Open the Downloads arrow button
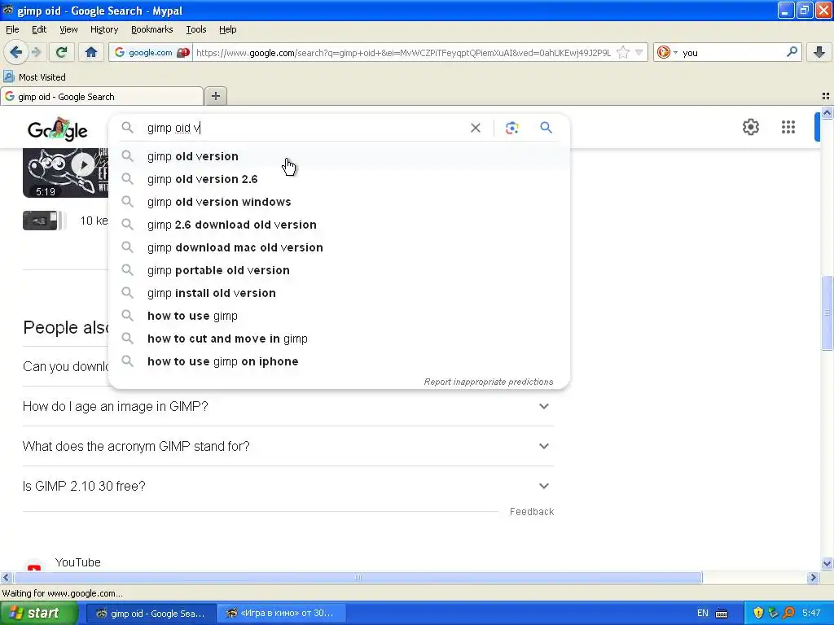 pyautogui.click(x=819, y=52)
